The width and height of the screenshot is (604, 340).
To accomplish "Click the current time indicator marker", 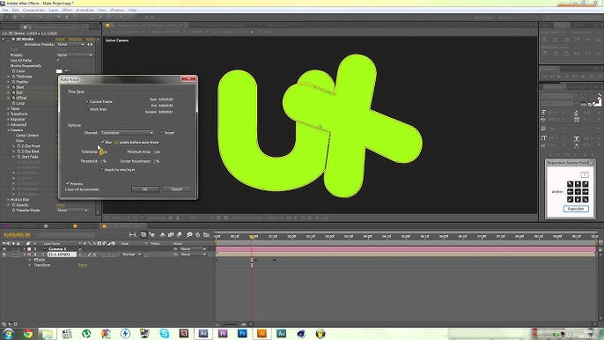I will [x=252, y=237].
